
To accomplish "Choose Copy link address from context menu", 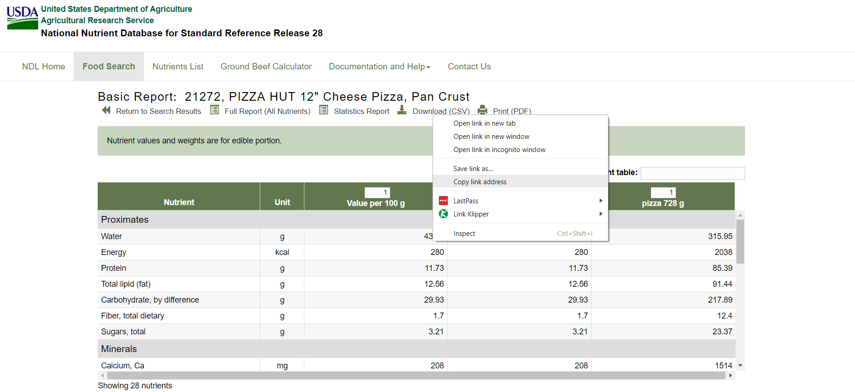I will 480,182.
